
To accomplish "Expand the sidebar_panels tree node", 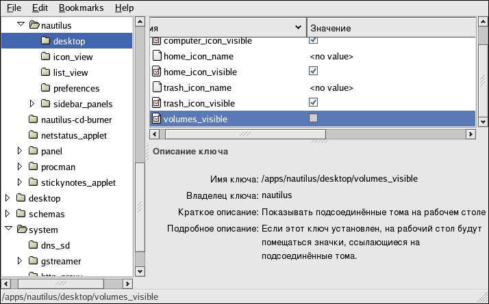I will coord(32,104).
